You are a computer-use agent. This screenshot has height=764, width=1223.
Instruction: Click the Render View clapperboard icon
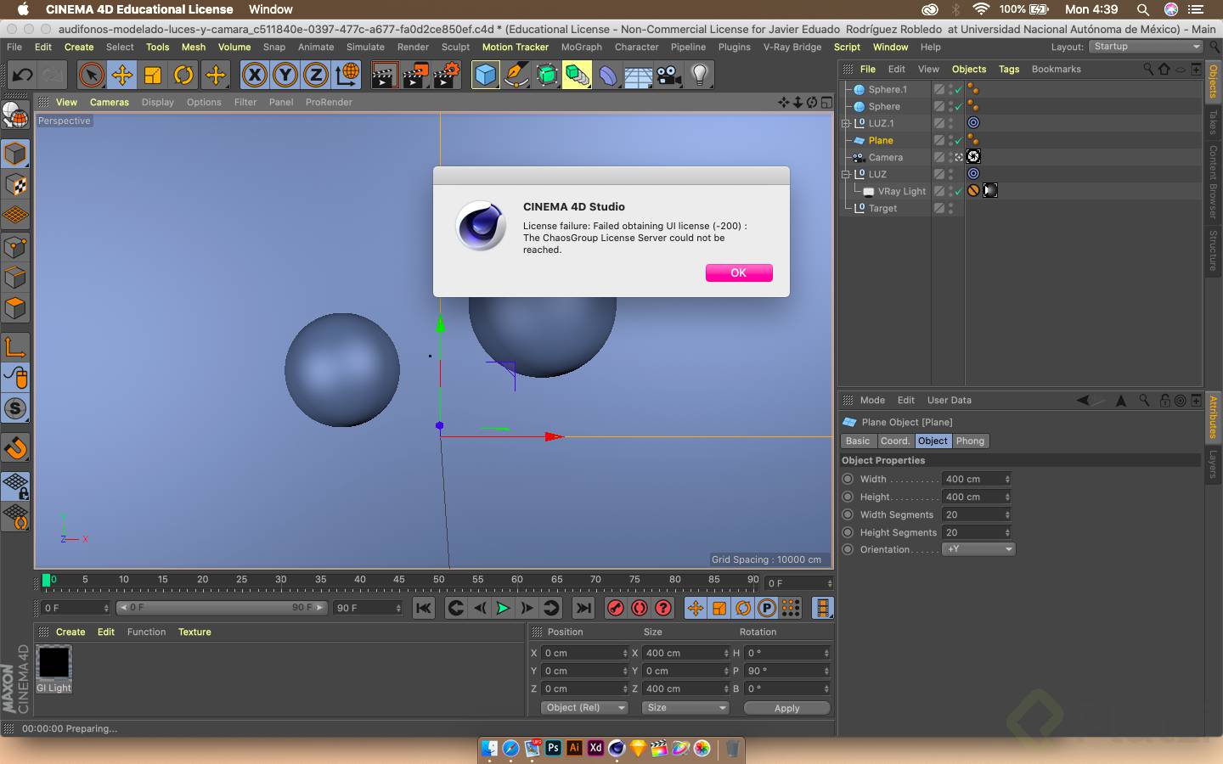385,76
